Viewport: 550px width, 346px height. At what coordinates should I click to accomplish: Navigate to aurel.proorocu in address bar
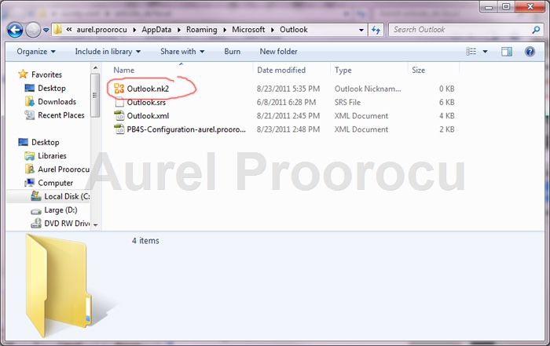[x=101, y=30]
